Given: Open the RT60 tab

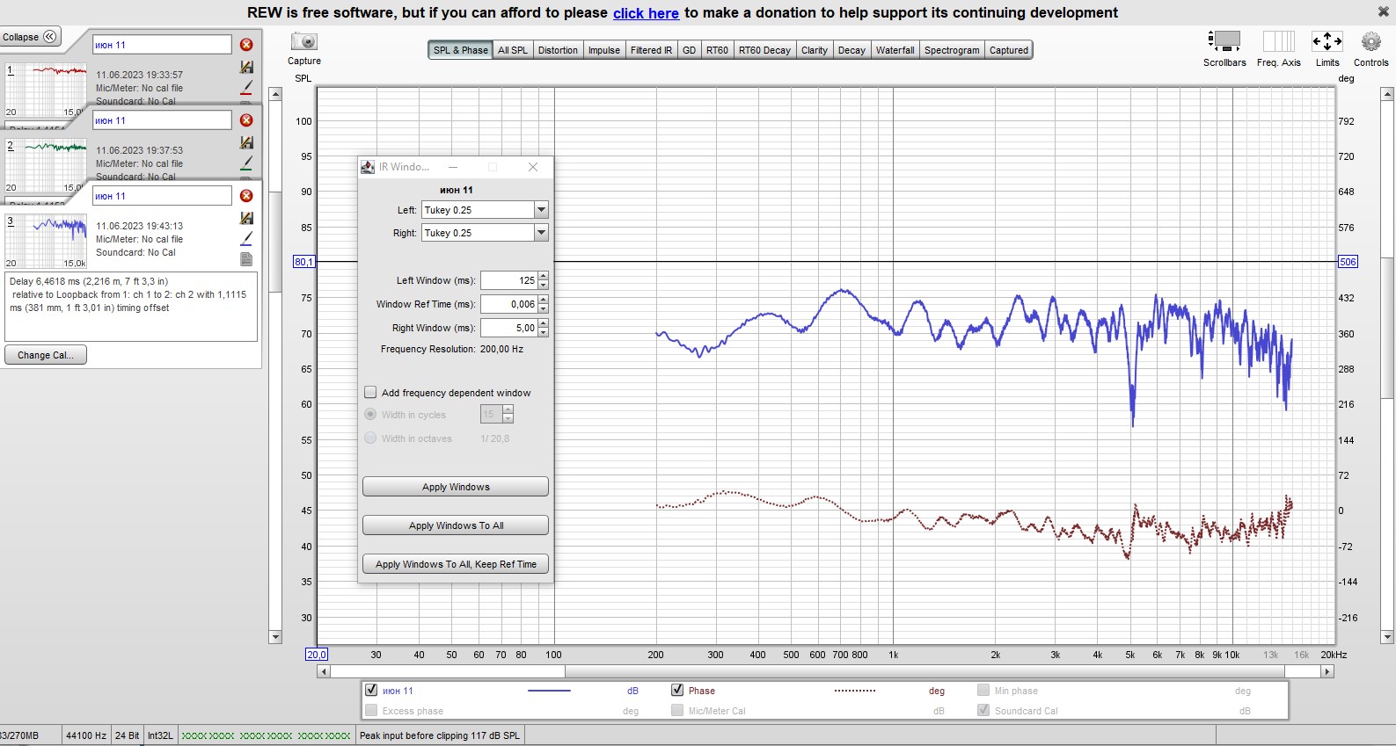Looking at the screenshot, I should (717, 50).
